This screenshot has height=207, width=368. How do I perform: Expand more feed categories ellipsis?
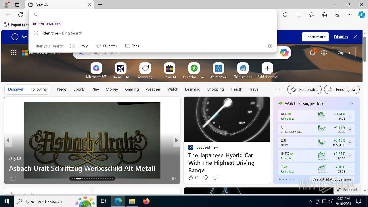pyautogui.click(x=278, y=89)
